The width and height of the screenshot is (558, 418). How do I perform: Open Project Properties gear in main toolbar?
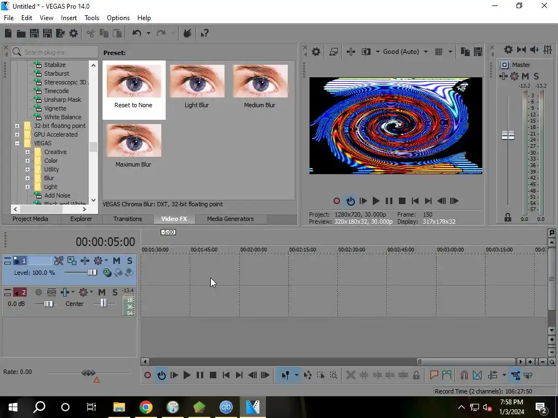point(74,33)
